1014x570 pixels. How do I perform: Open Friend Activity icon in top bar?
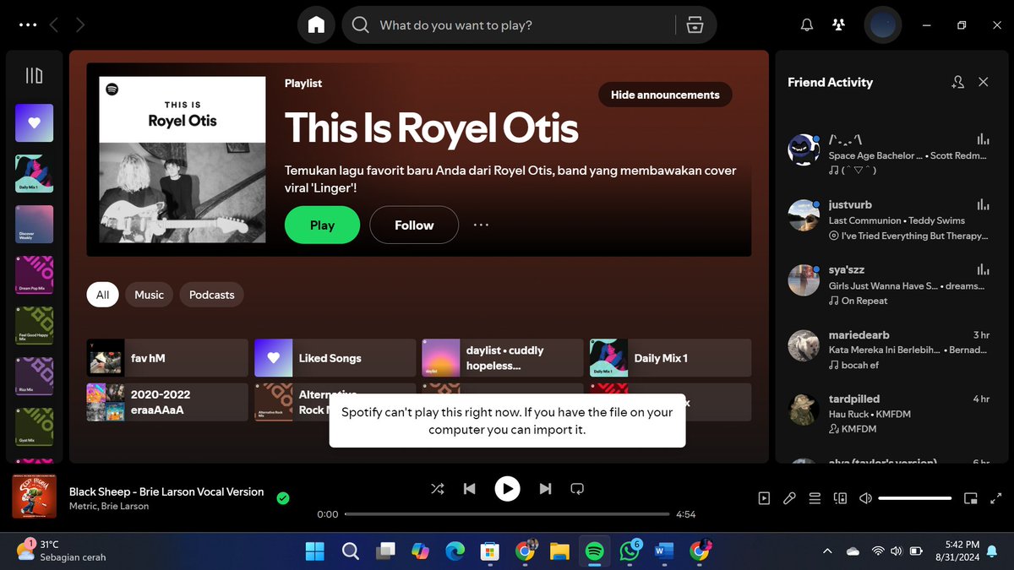point(838,25)
